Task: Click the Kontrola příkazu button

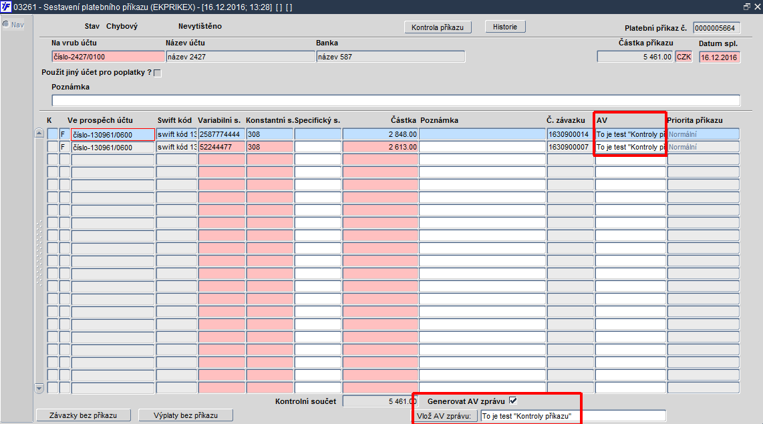Action: point(438,27)
